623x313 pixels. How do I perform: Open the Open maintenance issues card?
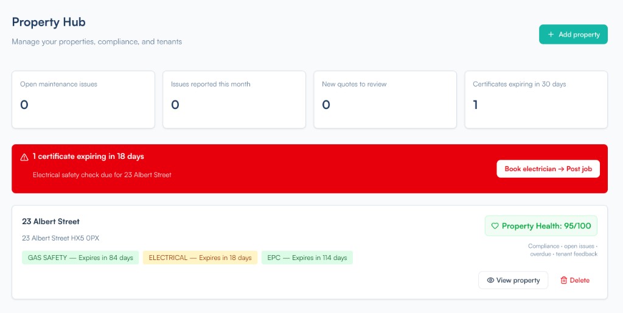(83, 100)
